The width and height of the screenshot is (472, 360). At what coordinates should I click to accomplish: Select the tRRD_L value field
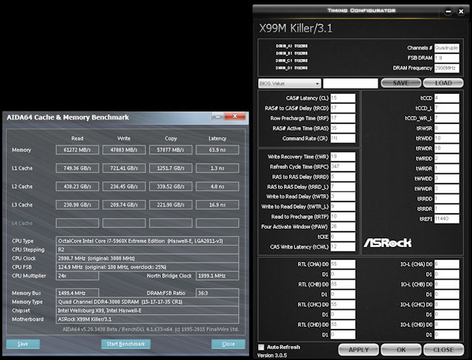pyautogui.click(x=343, y=187)
